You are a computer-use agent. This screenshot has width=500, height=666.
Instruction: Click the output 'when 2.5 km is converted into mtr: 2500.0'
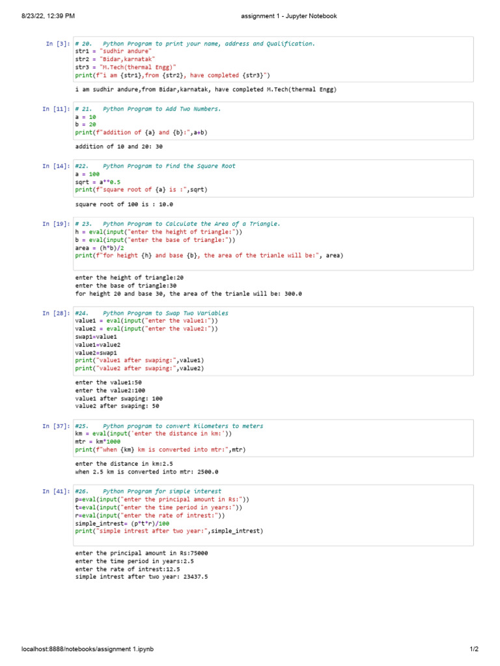[146, 472]
